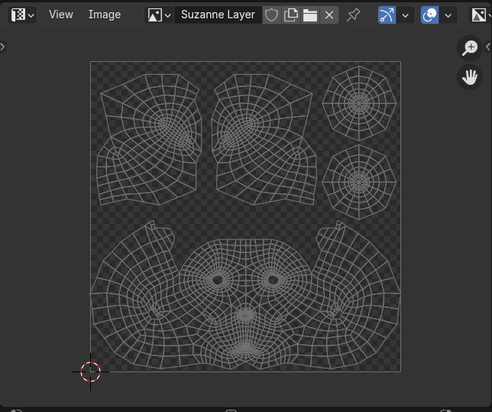Click the zoom magnifier gizmo
Image resolution: width=492 pixels, height=412 pixels.
[470, 48]
